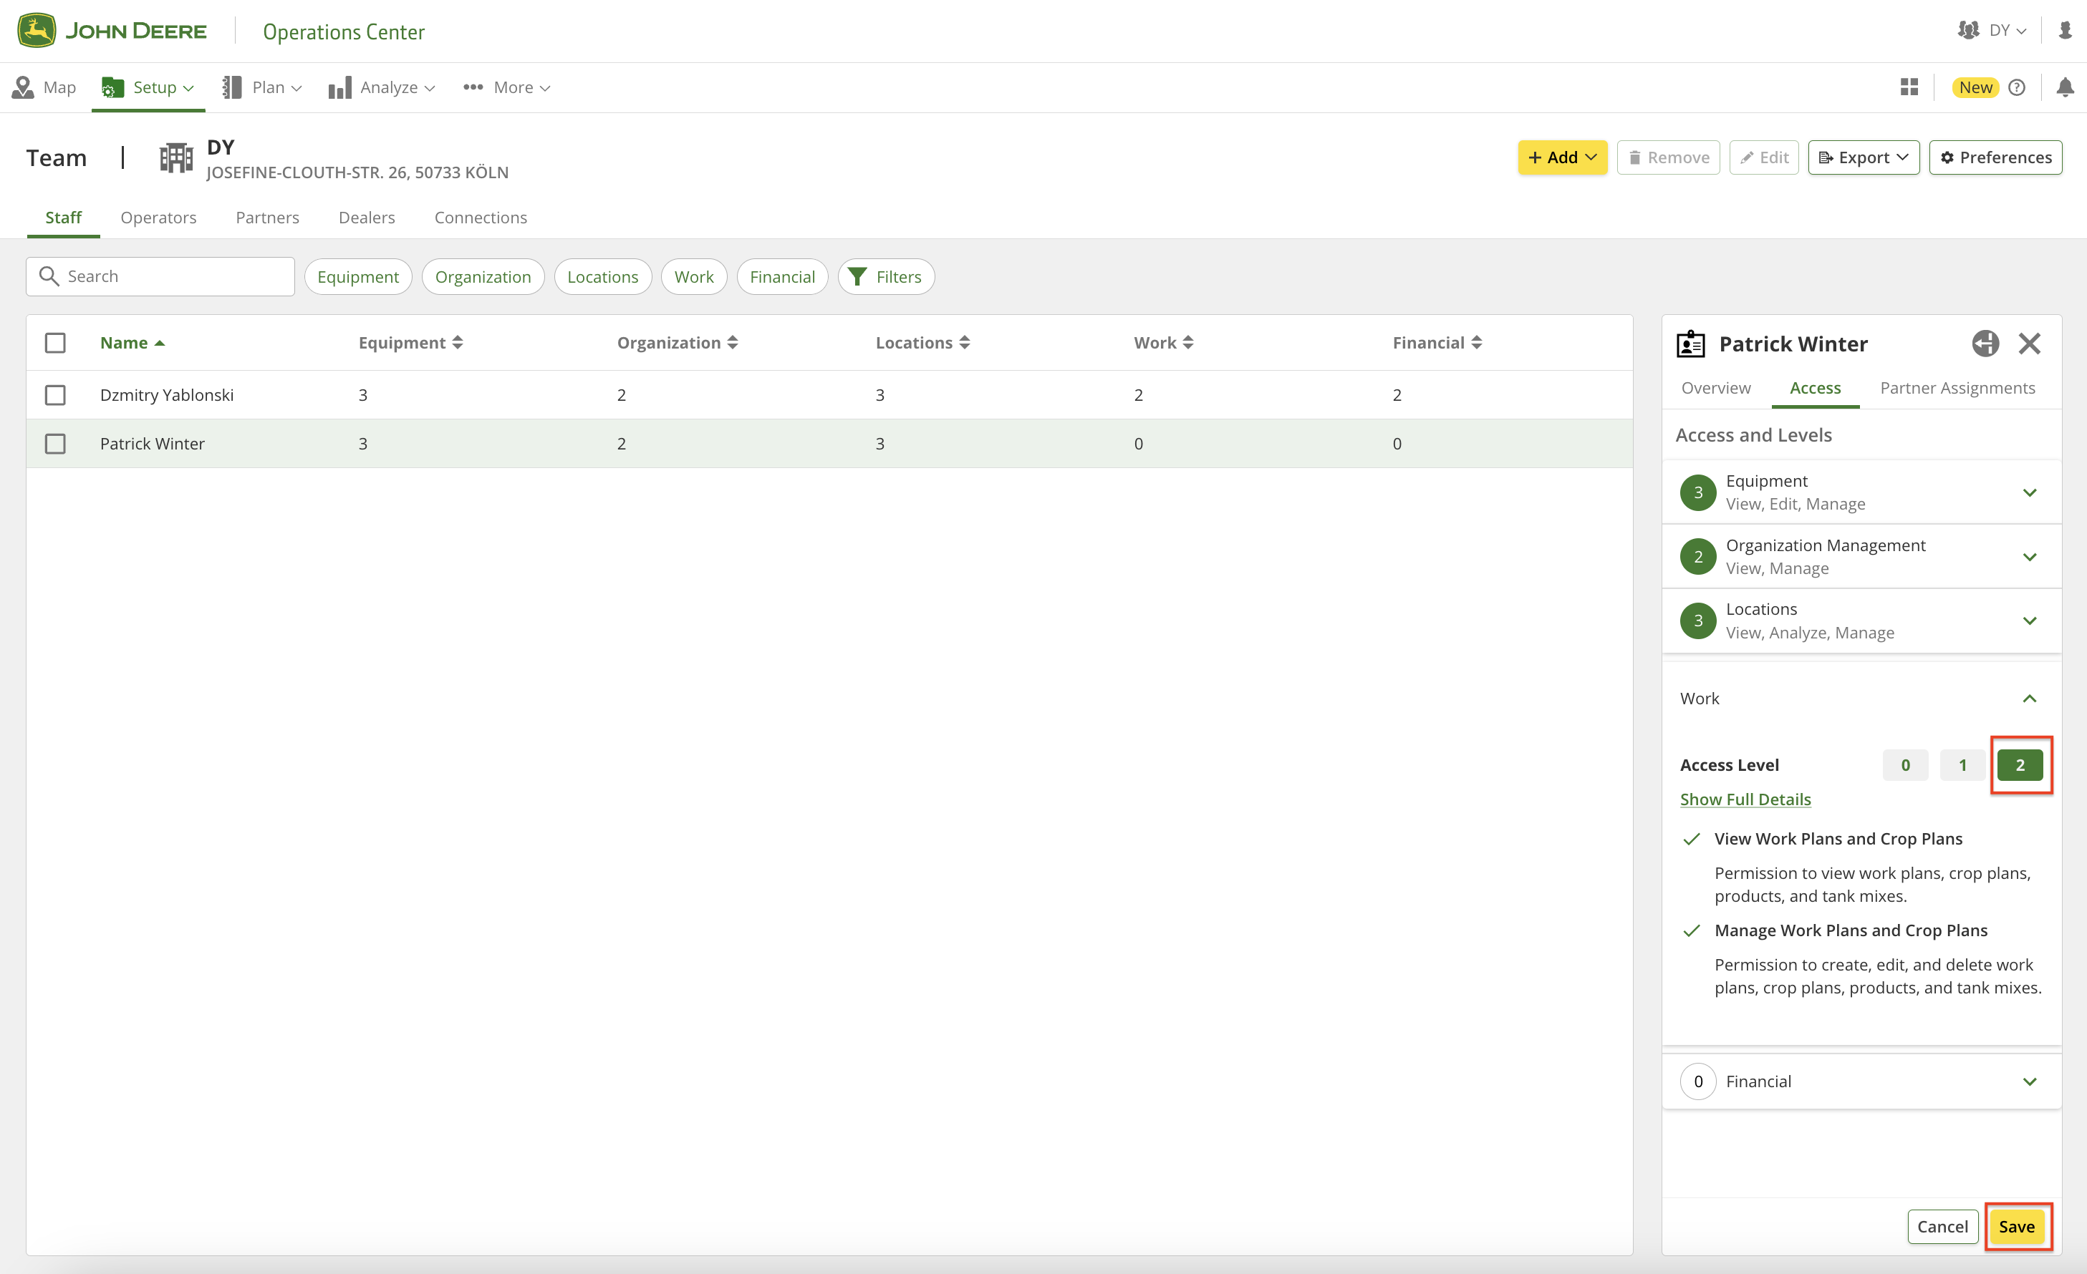This screenshot has height=1274, width=2087.
Task: Expand the Equipment access section
Action: 2028,492
